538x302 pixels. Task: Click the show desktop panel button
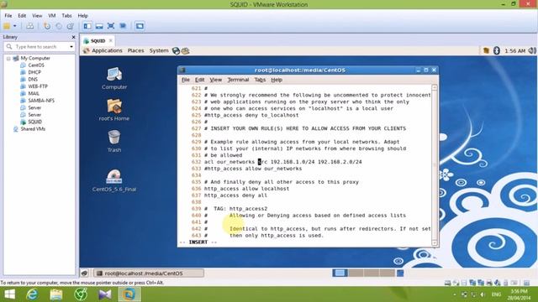pos(84,273)
